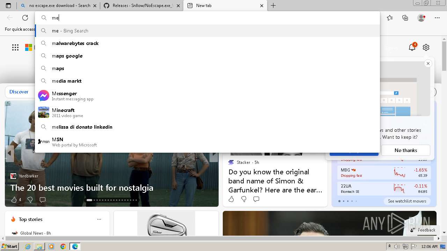
Task: Switch to NoEscape.exe GitHub Releases tab
Action: point(142,6)
